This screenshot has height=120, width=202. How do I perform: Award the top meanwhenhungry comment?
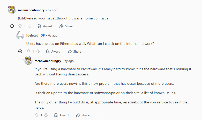pos(45,26)
